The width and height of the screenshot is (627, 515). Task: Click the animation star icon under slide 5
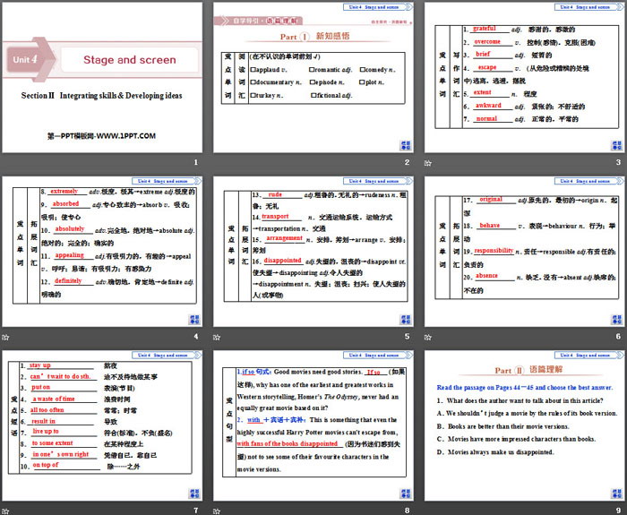point(218,336)
